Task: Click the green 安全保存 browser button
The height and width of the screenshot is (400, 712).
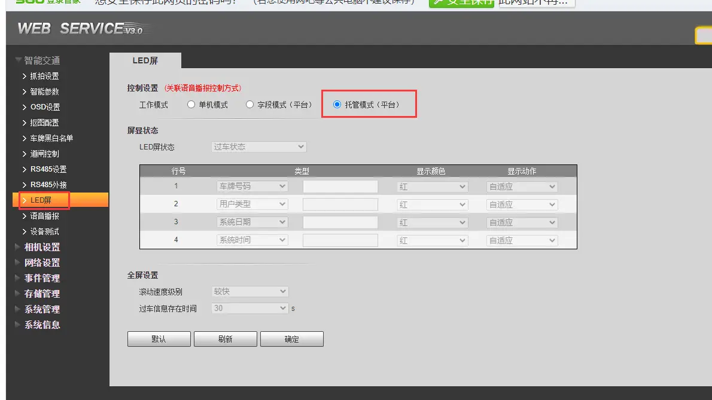Action: point(461,3)
